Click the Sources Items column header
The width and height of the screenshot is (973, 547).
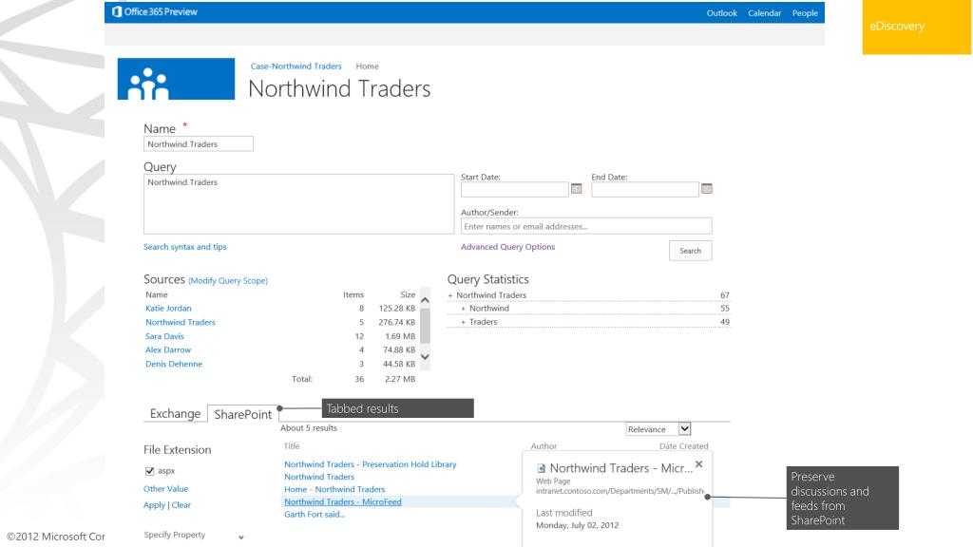[x=353, y=294]
